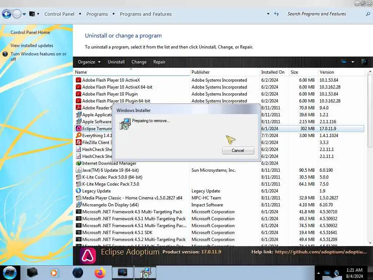
Task: Click the Eclipse Temurin row icon
Action: (78, 128)
